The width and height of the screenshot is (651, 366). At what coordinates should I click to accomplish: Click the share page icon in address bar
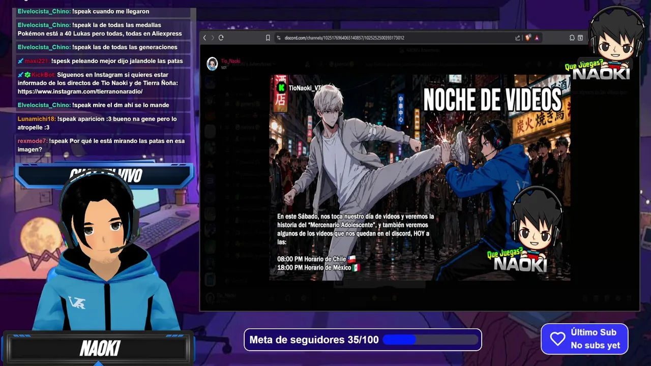(x=518, y=38)
